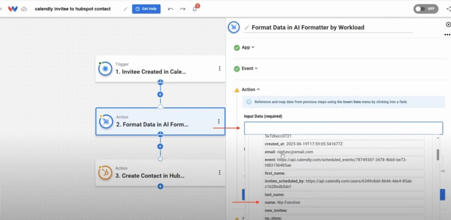Screen dimensions: 451x220
Task: Click the Calendly trigger app icon
Action: pyautogui.click(x=105, y=69)
